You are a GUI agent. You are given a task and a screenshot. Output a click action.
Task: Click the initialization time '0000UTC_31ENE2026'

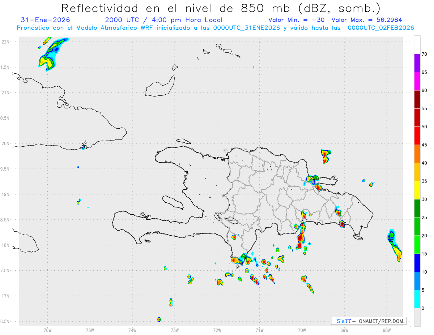coord(247,28)
